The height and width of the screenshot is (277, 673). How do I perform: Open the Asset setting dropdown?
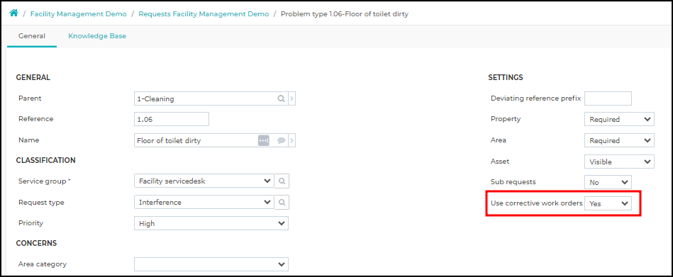(x=619, y=162)
